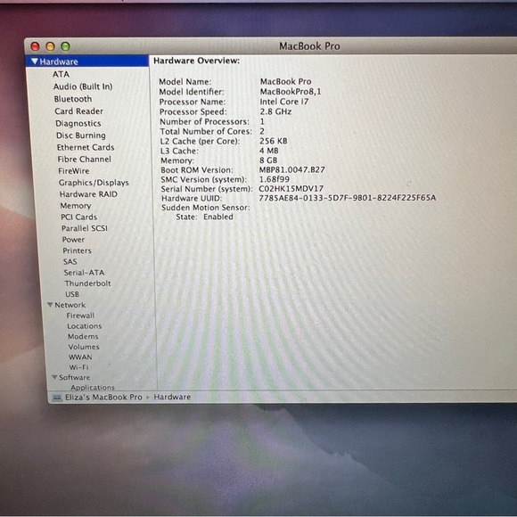This screenshot has height=517, width=517.
Task: Open Volumes under Network
Action: pos(84,347)
